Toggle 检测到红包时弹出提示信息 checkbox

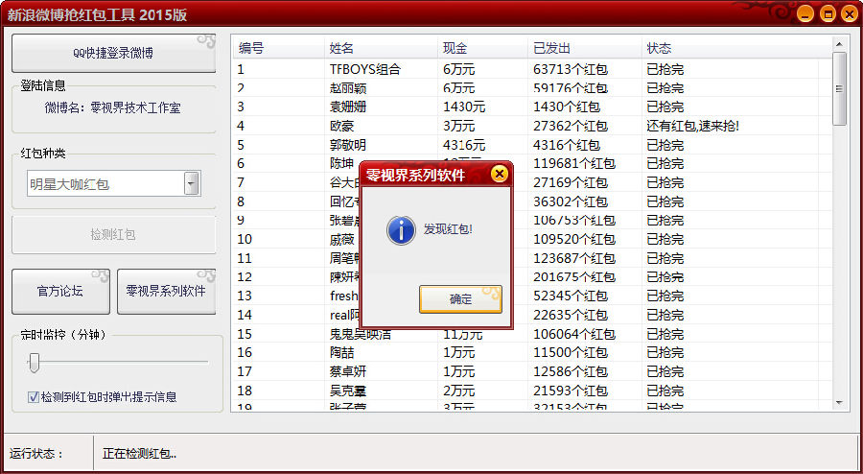(34, 396)
